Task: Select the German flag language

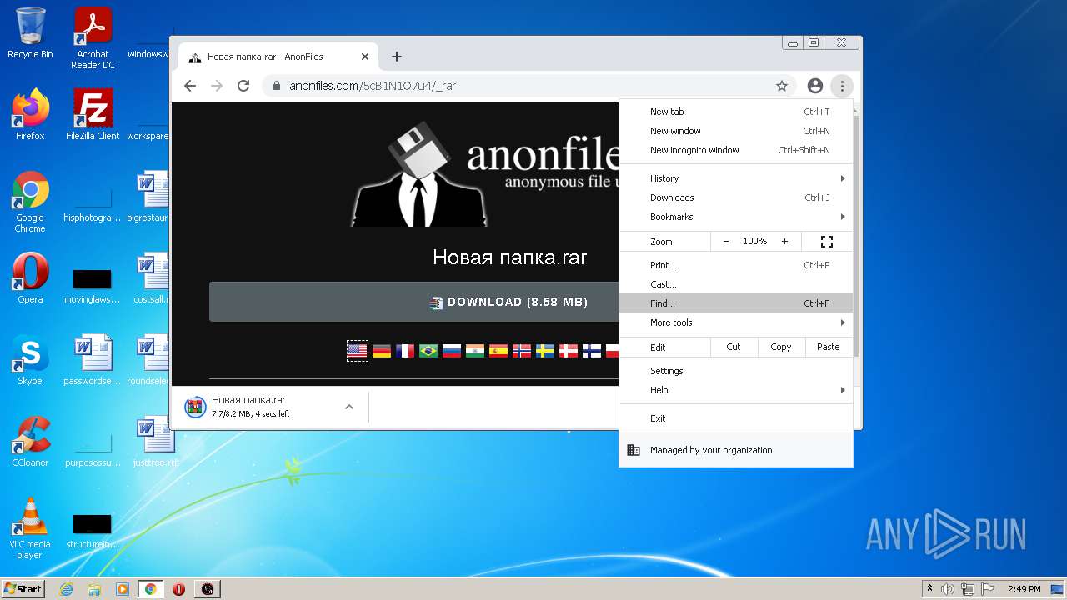Action: [382, 351]
